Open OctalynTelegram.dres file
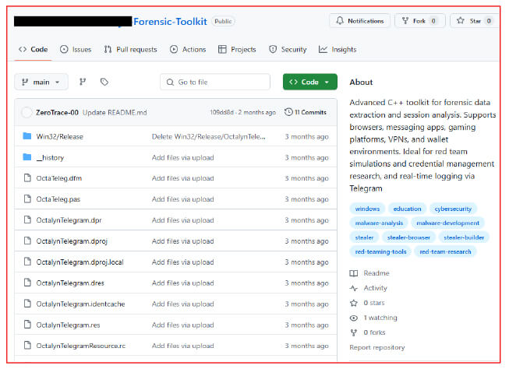 [70, 283]
